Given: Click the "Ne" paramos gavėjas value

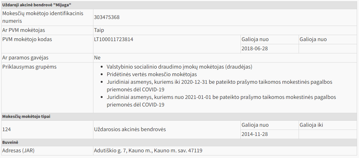Looking at the screenshot, I should click(x=97, y=58).
